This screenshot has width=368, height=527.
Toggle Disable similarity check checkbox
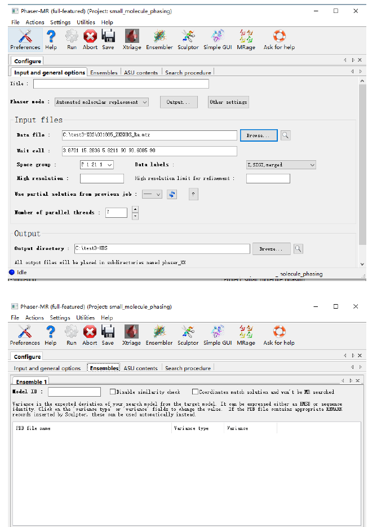coord(113,392)
